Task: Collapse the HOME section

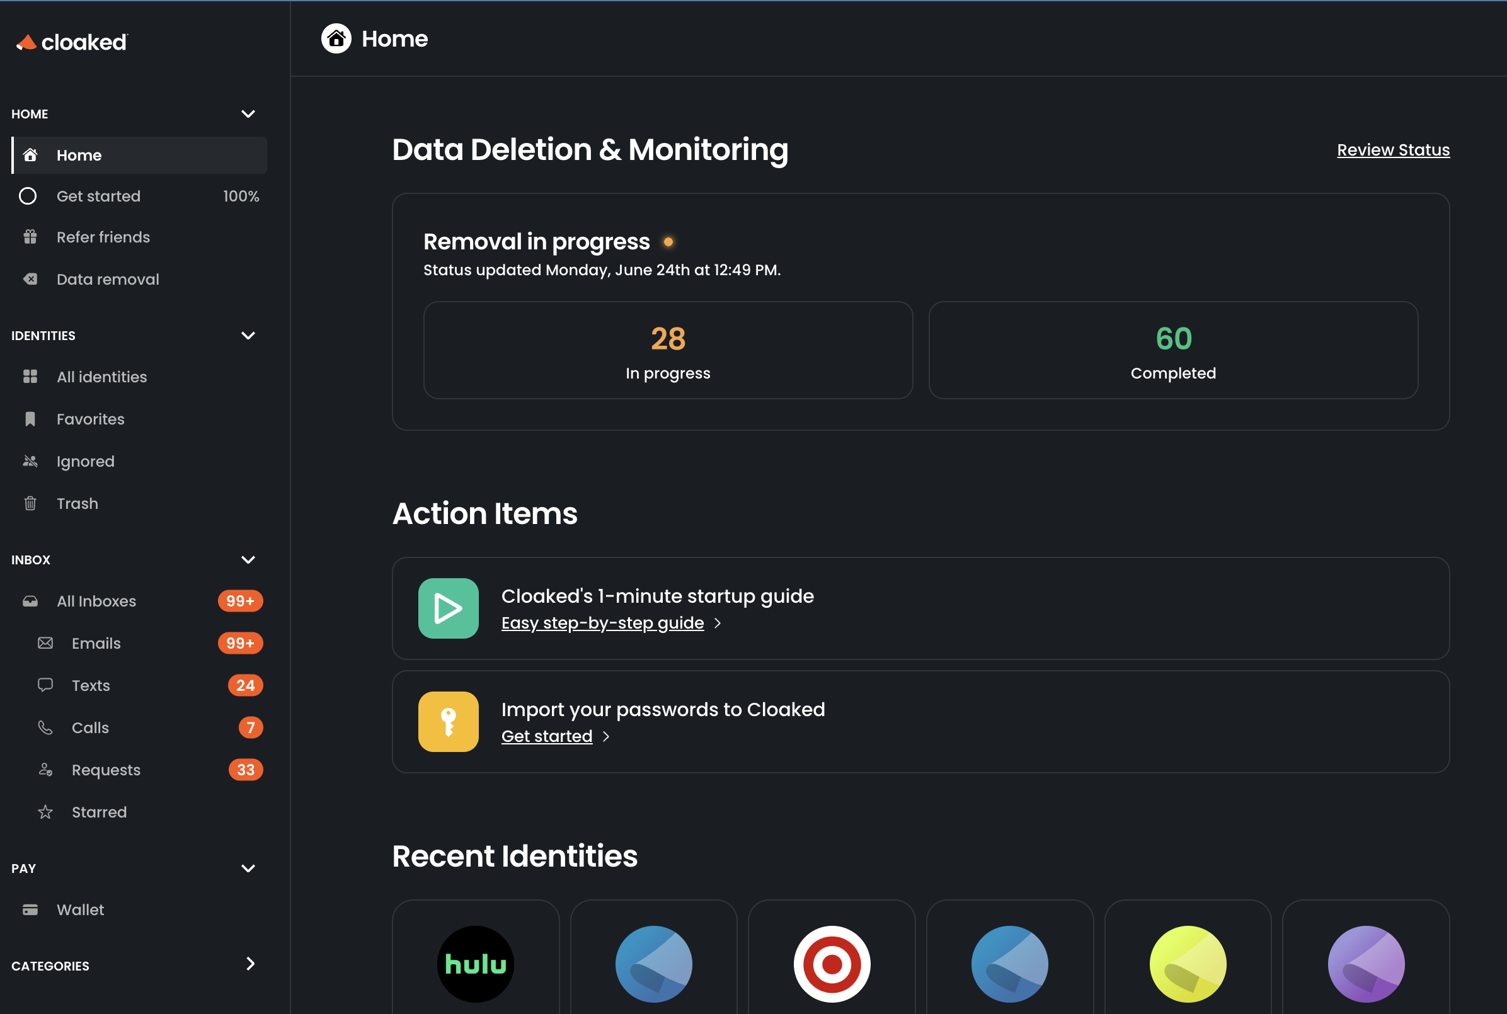Action: click(248, 114)
